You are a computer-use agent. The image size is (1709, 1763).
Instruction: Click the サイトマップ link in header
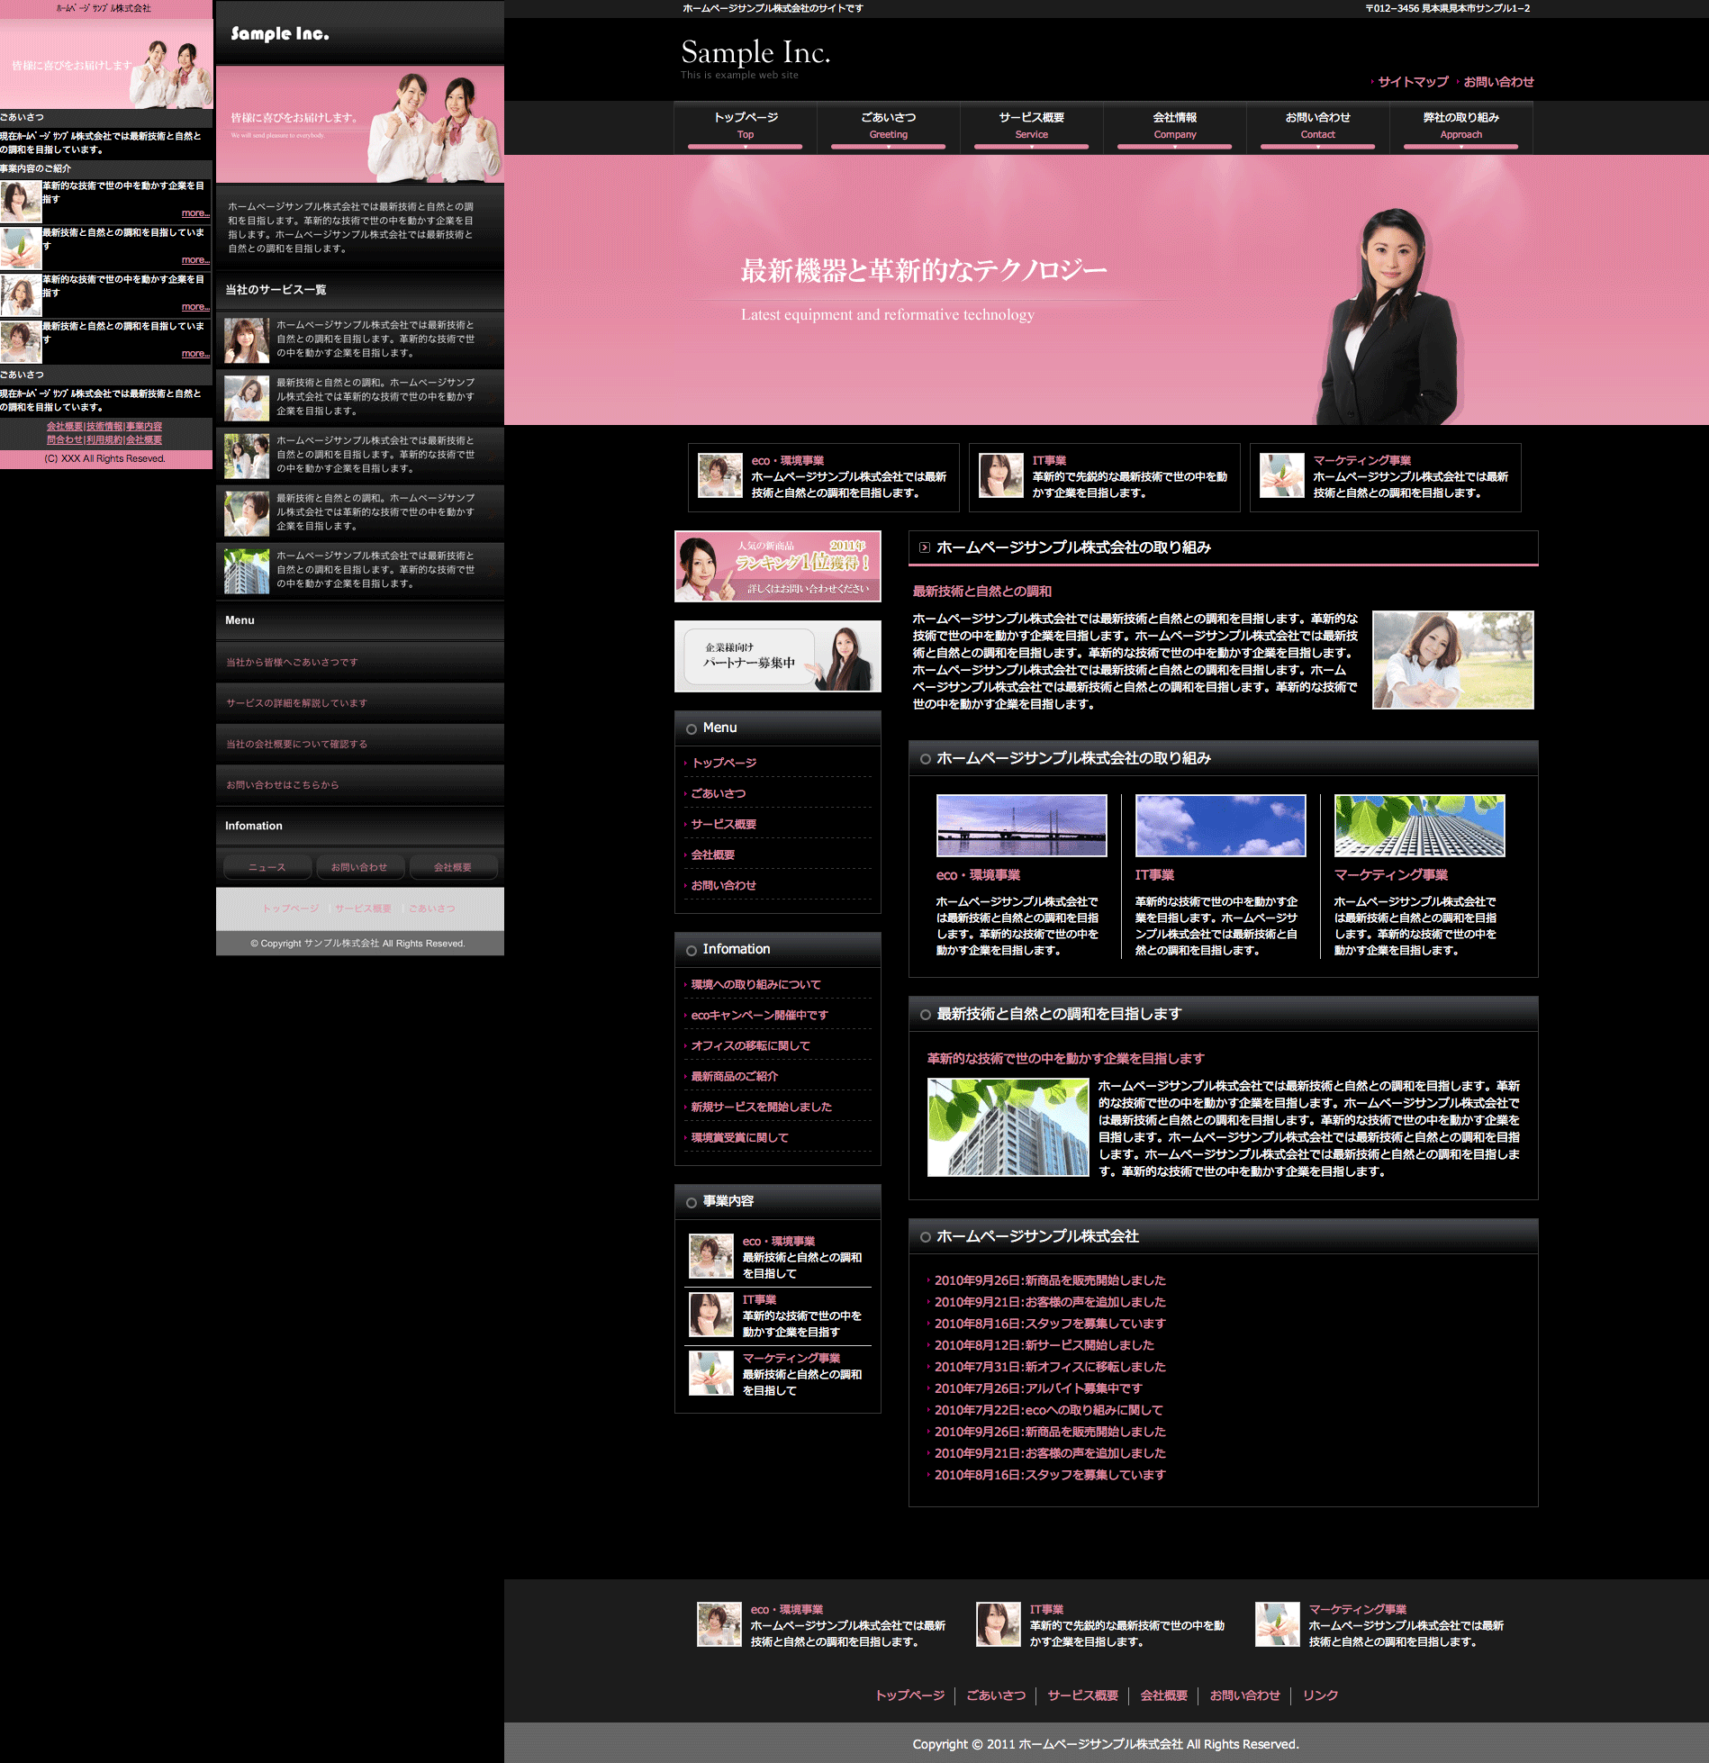(1412, 82)
